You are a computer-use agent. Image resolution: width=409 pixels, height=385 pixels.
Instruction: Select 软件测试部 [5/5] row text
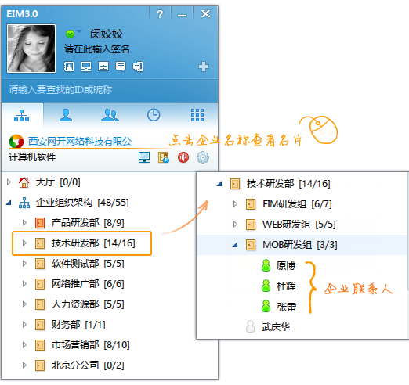pos(88,264)
